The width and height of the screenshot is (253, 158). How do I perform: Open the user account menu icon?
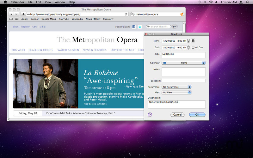point(241,2)
